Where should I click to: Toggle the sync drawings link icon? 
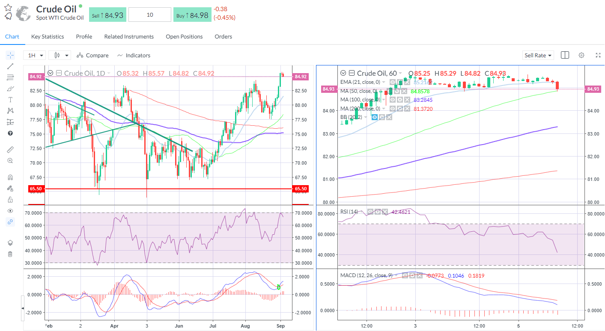(10, 222)
